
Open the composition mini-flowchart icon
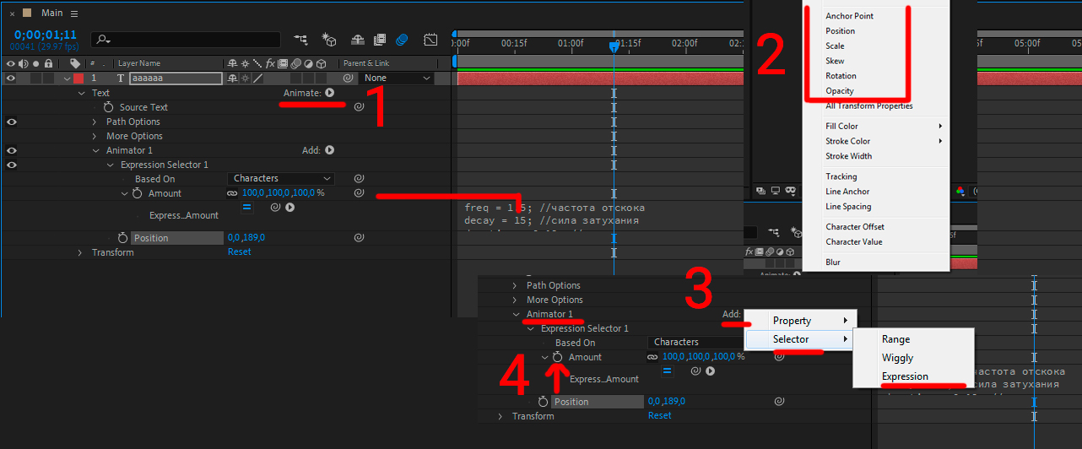tap(300, 40)
